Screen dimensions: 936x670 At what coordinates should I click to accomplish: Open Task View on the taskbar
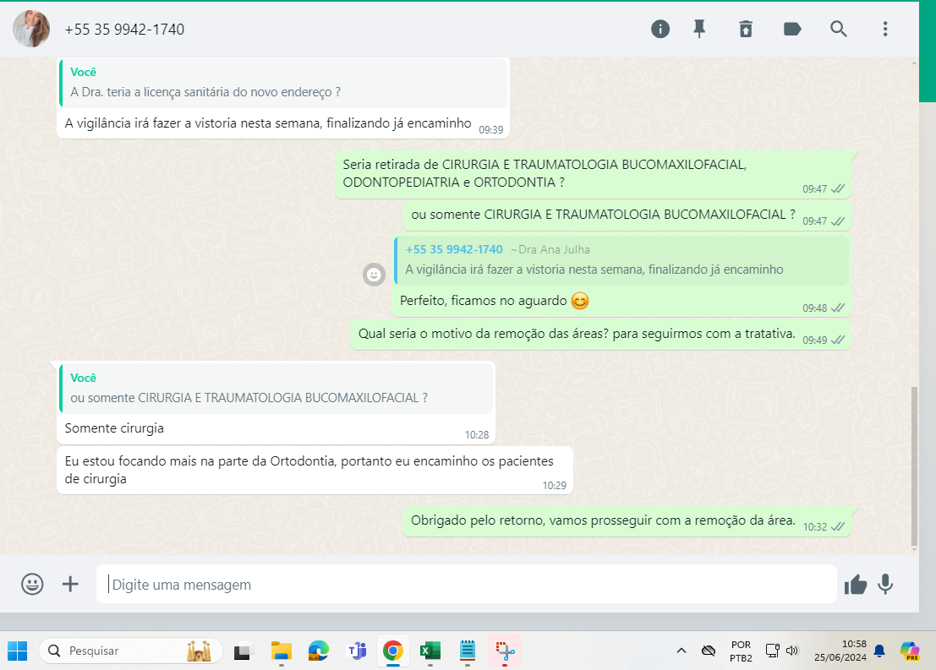pos(243,651)
